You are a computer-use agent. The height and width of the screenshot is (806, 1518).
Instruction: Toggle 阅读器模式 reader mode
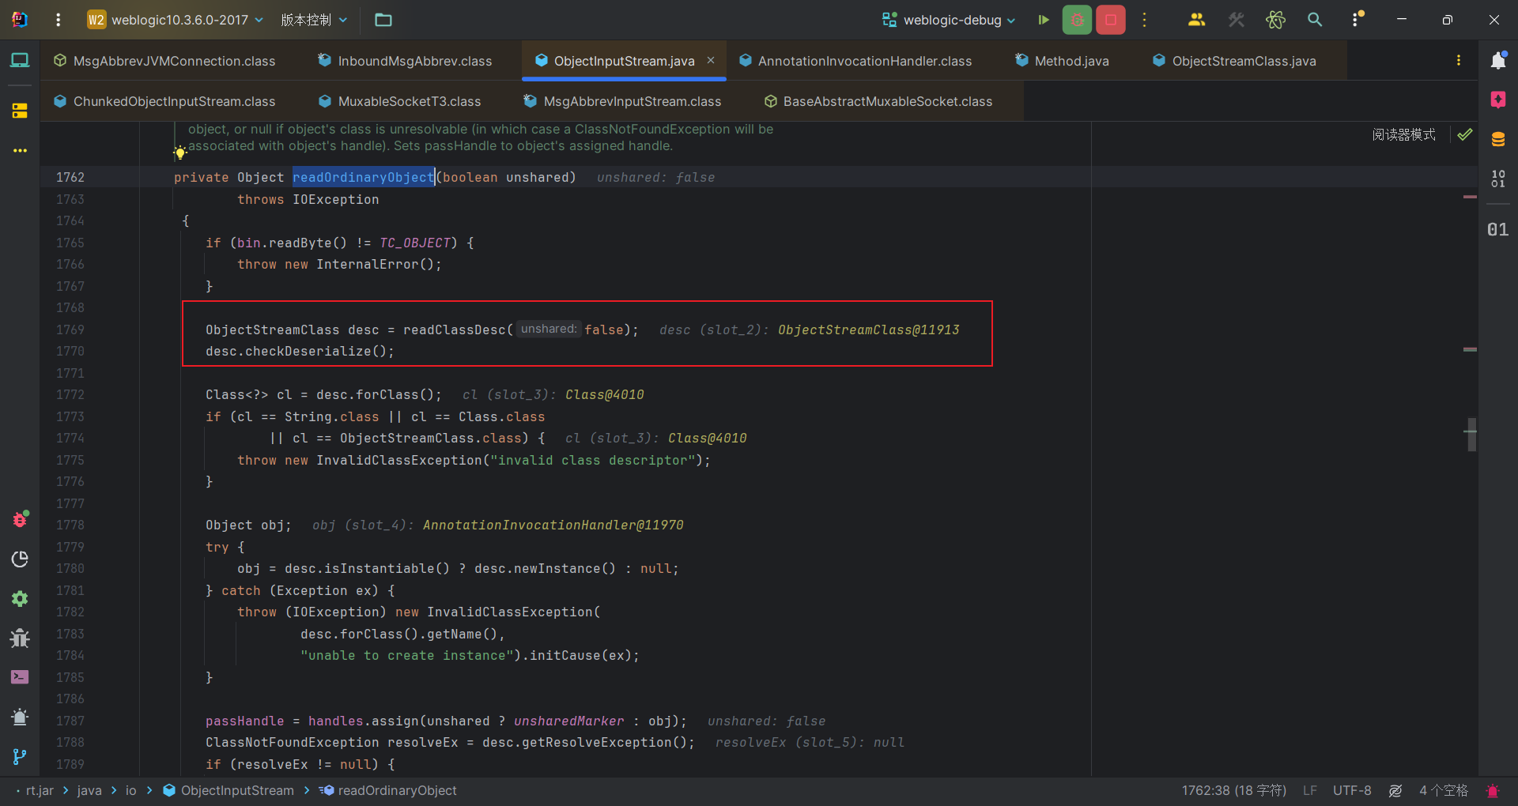(1404, 135)
